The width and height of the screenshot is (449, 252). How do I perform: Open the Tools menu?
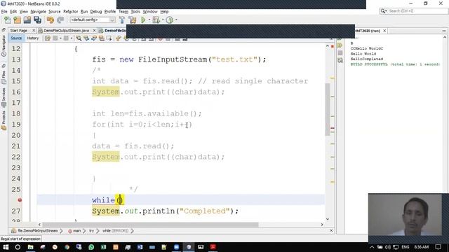135,12
